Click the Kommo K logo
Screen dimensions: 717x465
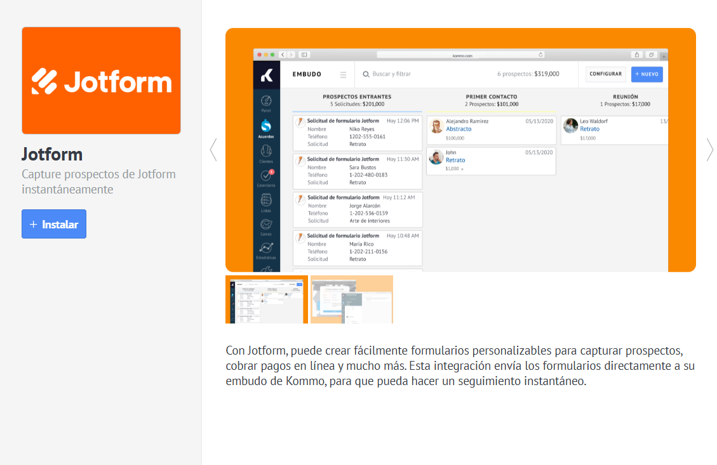pos(267,75)
